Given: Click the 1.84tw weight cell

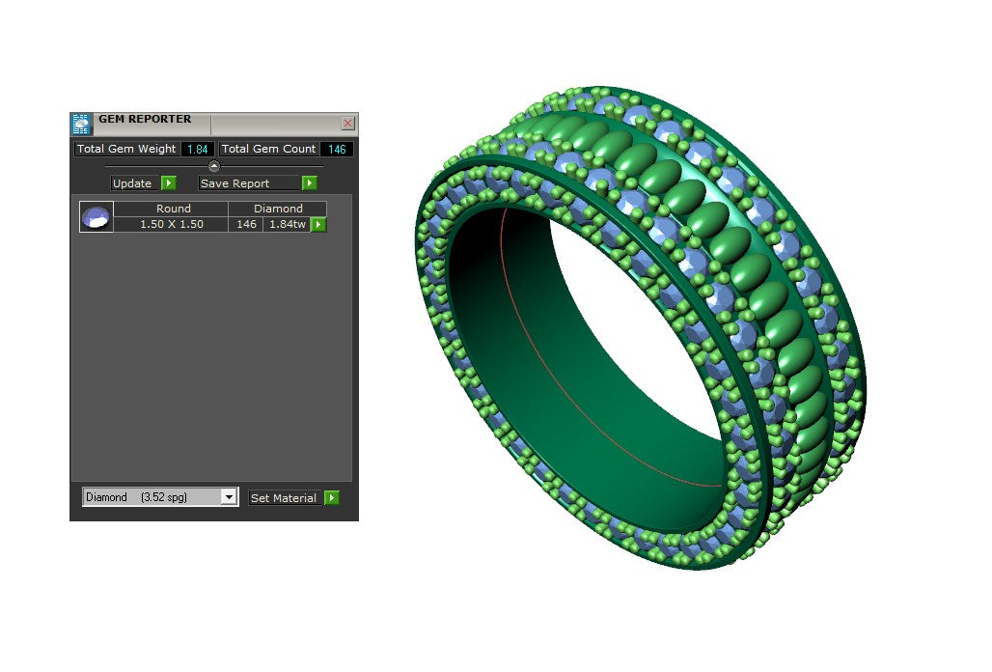Looking at the screenshot, I should (287, 224).
